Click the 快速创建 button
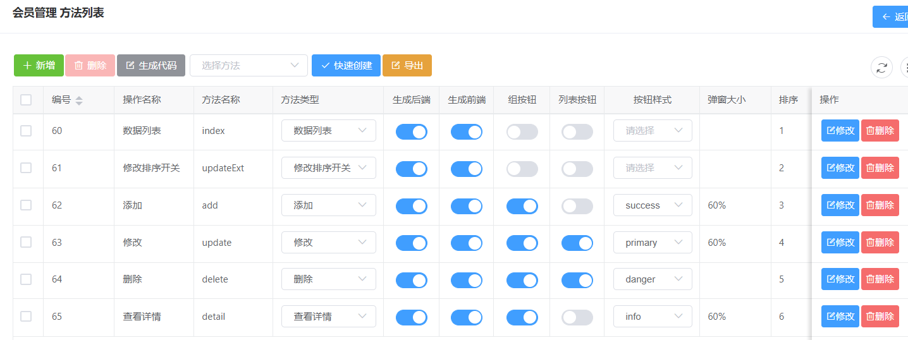Screen dimensions: 908x340 (346, 66)
